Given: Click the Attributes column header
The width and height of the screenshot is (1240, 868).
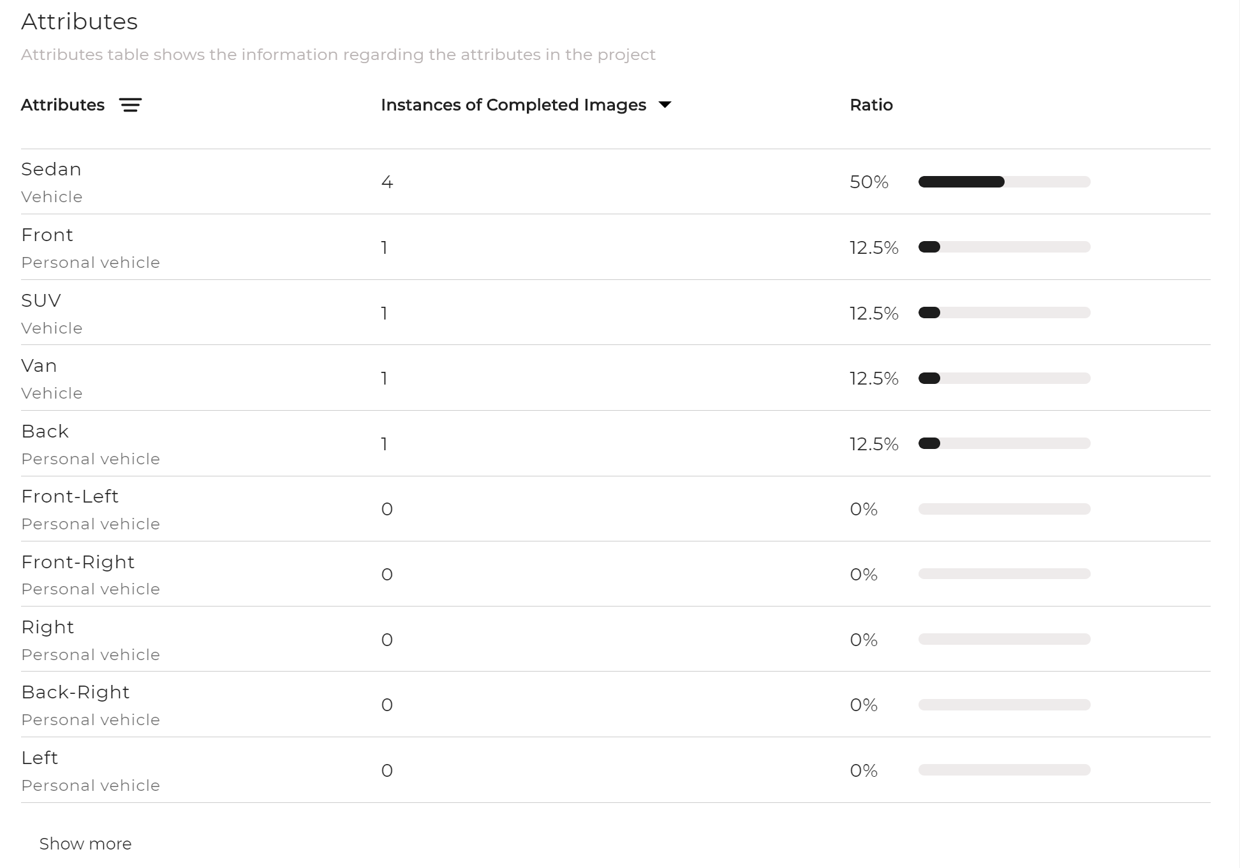Looking at the screenshot, I should pos(63,105).
